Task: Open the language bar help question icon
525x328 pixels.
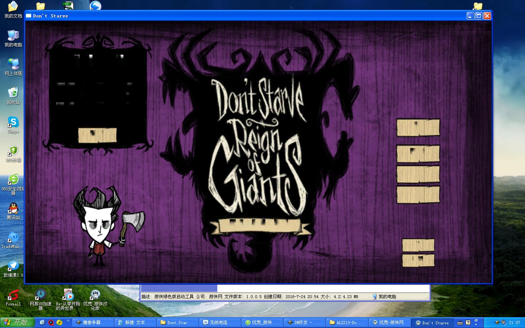Action: (468, 323)
